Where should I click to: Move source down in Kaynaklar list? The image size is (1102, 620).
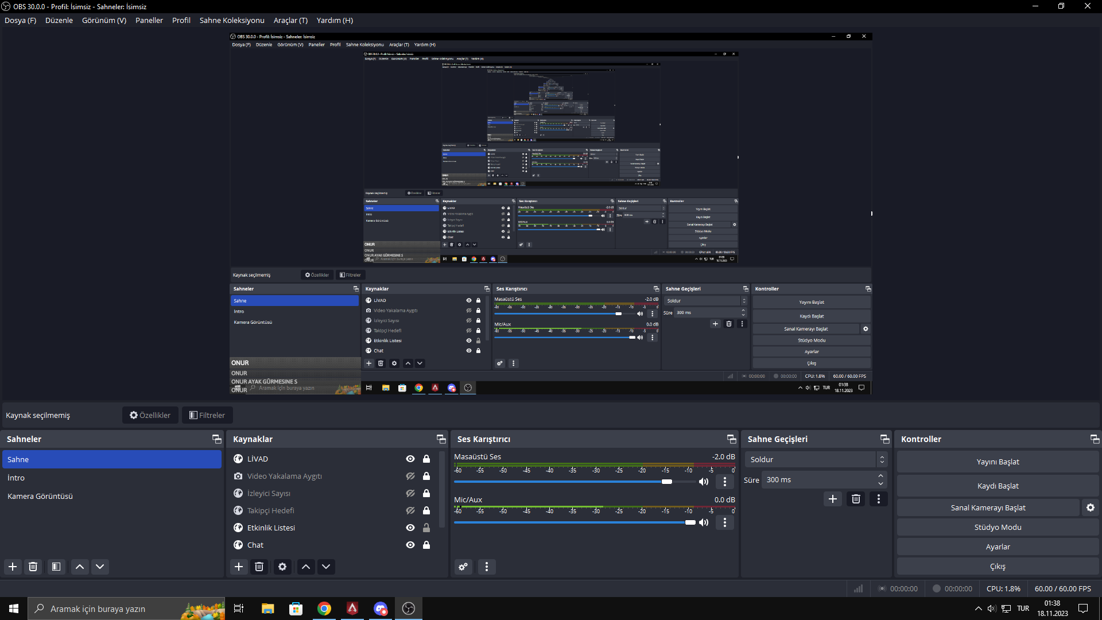click(326, 567)
